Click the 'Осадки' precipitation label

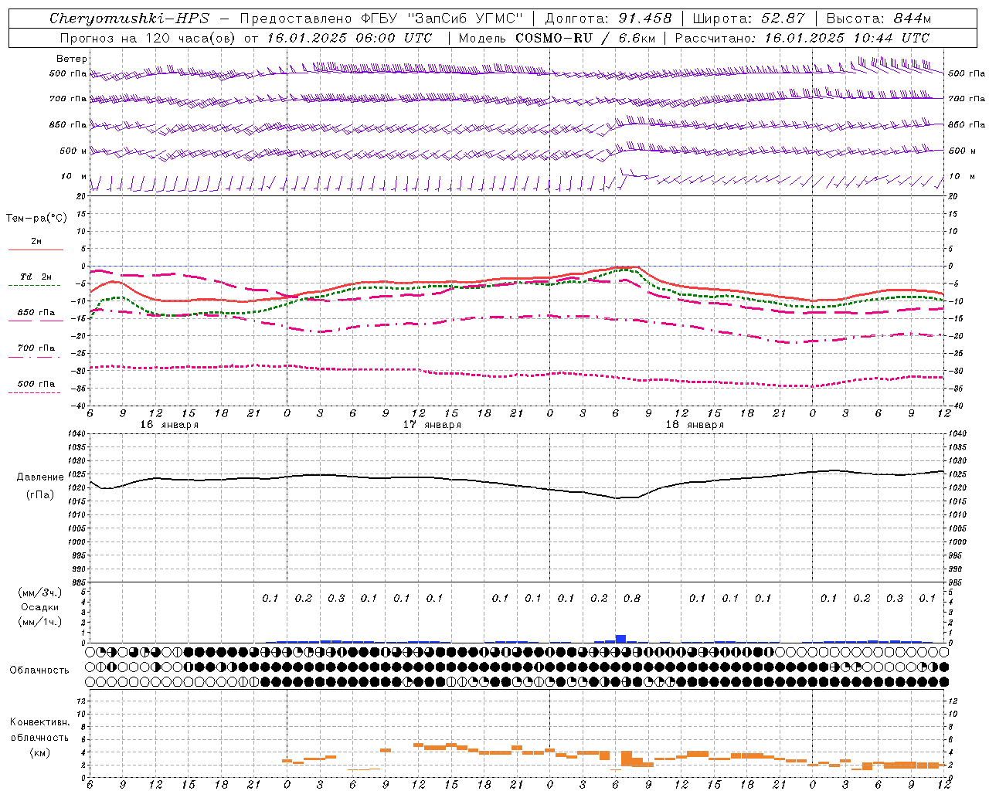pos(40,607)
